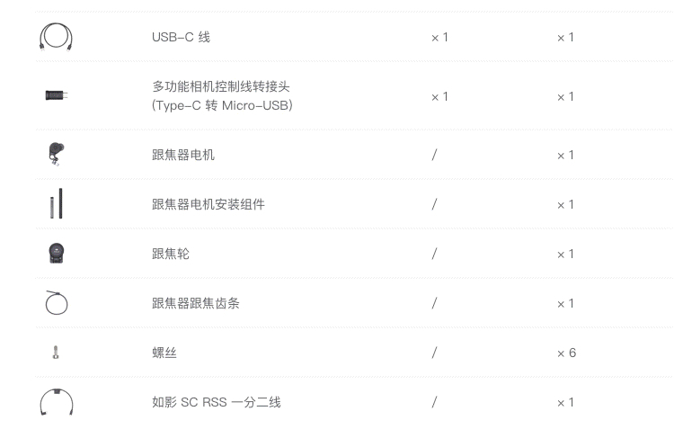Image resolution: width=674 pixels, height=447 pixels.
Task: Click the focus gear strip icon
Action: point(57,303)
